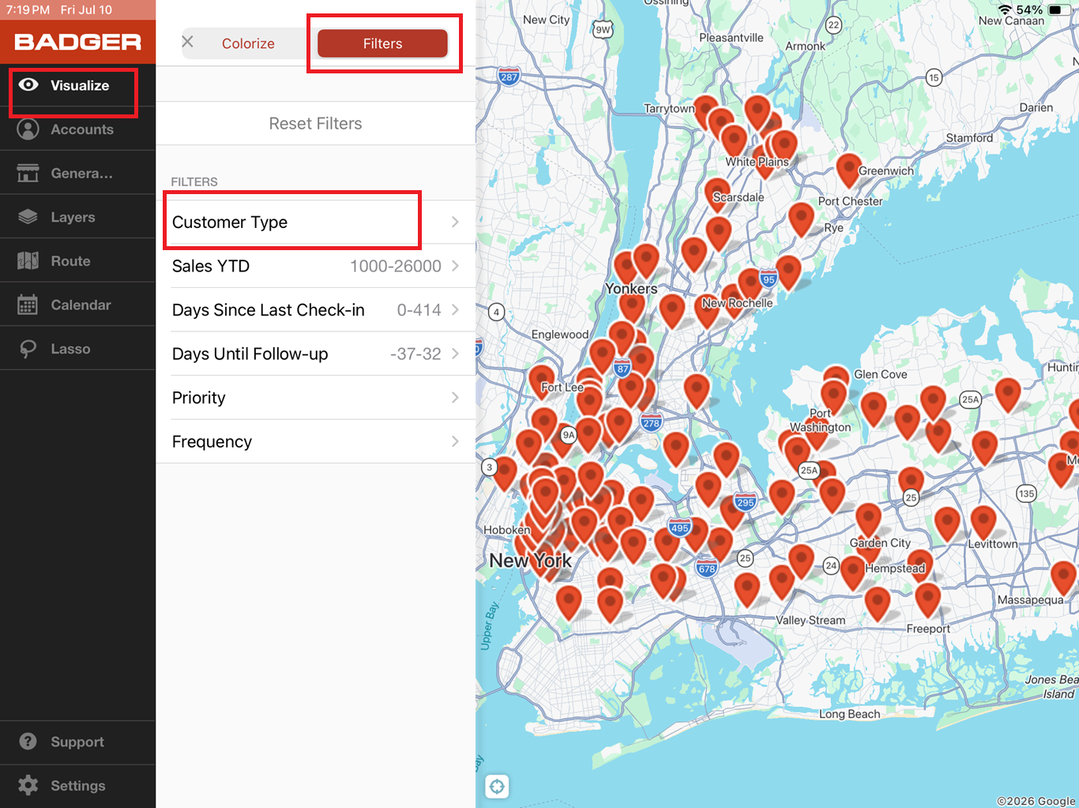Click the 1000-26000 sales range value
This screenshot has height=808, width=1079.
tap(396, 266)
